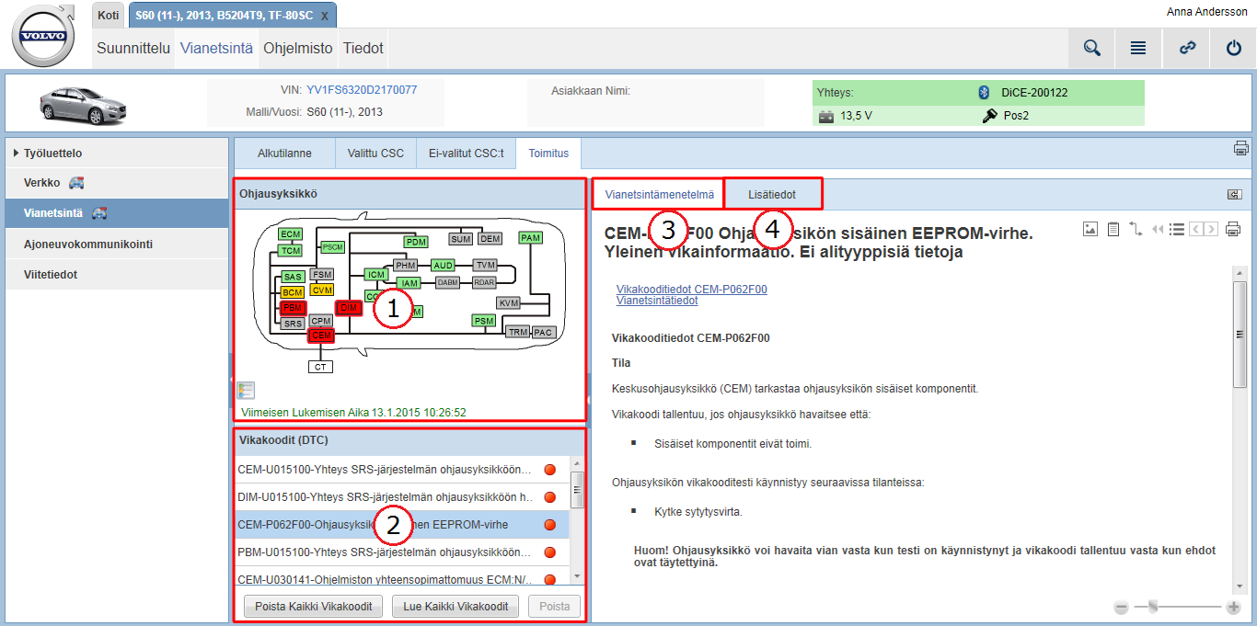Open Ajoneuvokommunikointi in the sidebar
Image resolution: width=1257 pixels, height=626 pixels.
[x=117, y=244]
